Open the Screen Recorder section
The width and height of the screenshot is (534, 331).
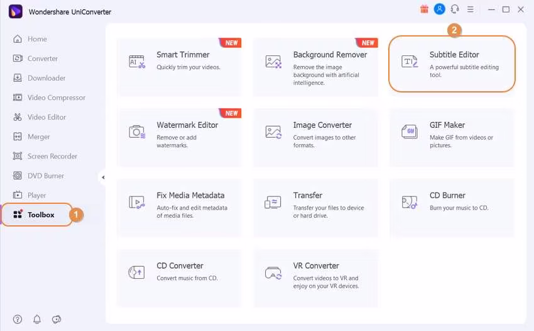(52, 156)
